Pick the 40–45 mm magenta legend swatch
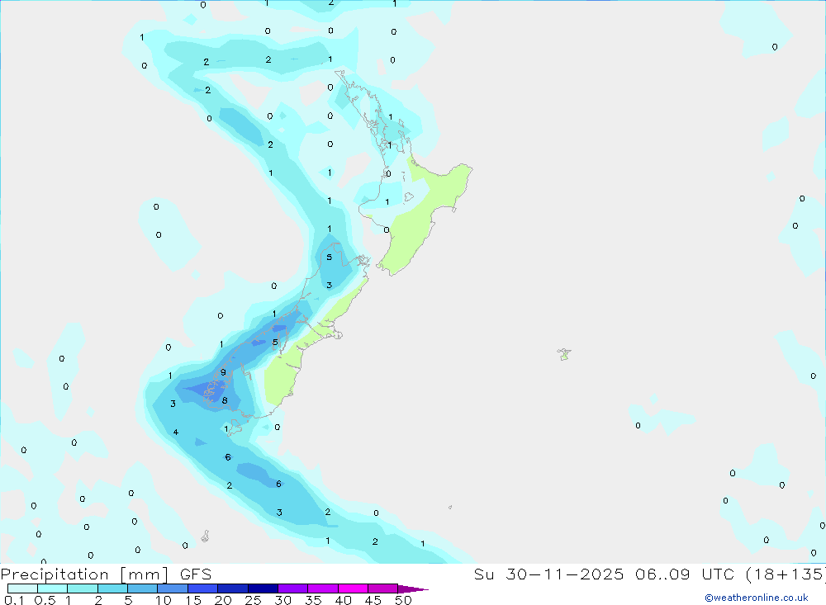This screenshot has width=826, height=605. 353,588
